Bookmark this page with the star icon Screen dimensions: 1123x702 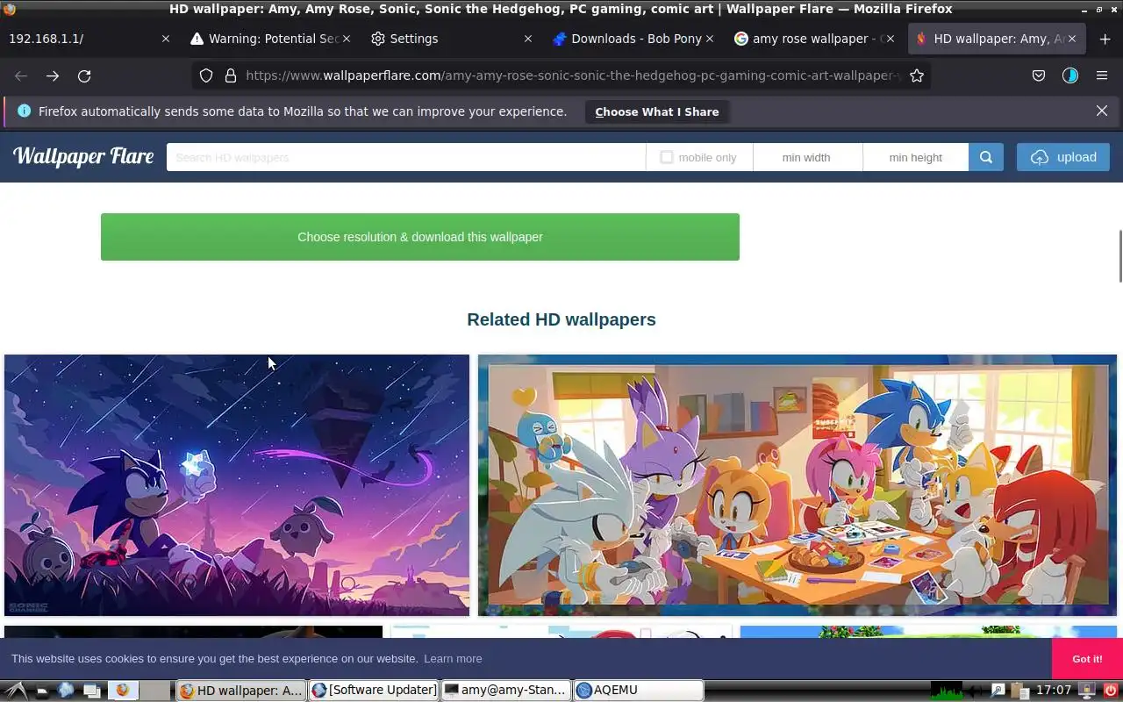917,75
